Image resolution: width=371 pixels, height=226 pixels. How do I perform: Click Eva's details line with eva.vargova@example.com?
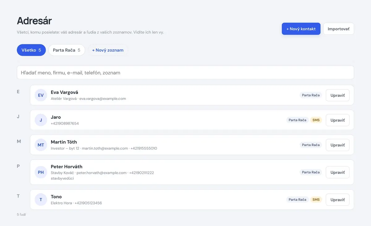coord(88,99)
